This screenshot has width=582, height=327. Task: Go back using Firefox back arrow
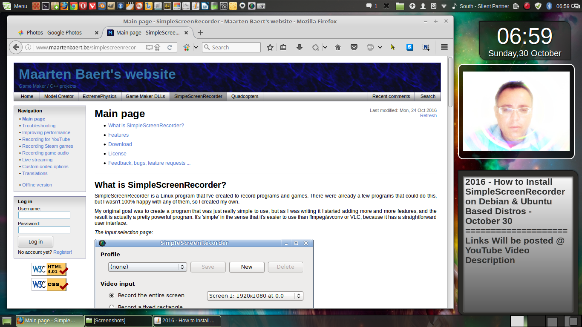coord(15,47)
